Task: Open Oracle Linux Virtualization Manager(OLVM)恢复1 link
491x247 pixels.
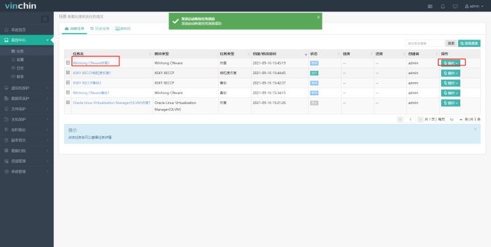Action: [111, 103]
